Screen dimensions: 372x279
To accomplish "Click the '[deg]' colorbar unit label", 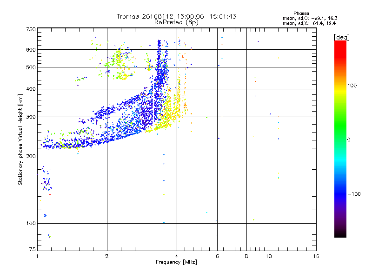I will tap(341, 38).
